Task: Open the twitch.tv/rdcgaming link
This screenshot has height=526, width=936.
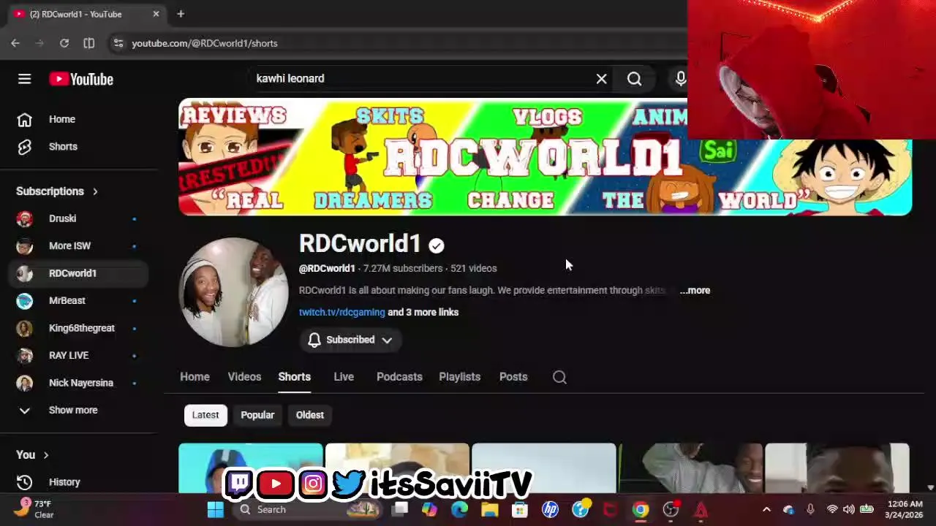Action: click(x=341, y=312)
